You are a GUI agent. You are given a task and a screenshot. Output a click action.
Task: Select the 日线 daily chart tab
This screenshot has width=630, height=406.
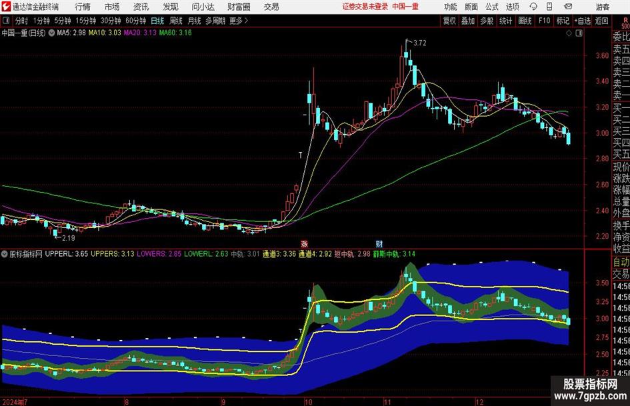pos(157,21)
